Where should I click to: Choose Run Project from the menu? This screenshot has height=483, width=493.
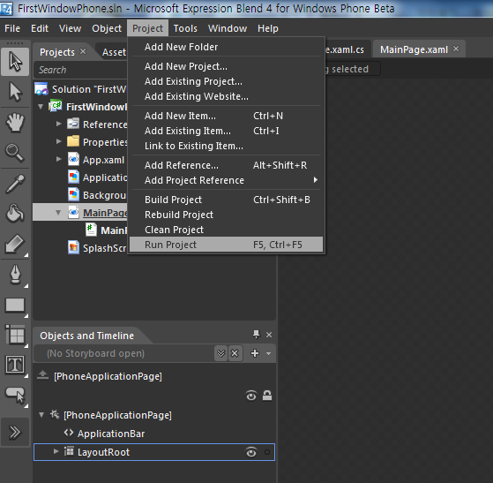point(227,245)
